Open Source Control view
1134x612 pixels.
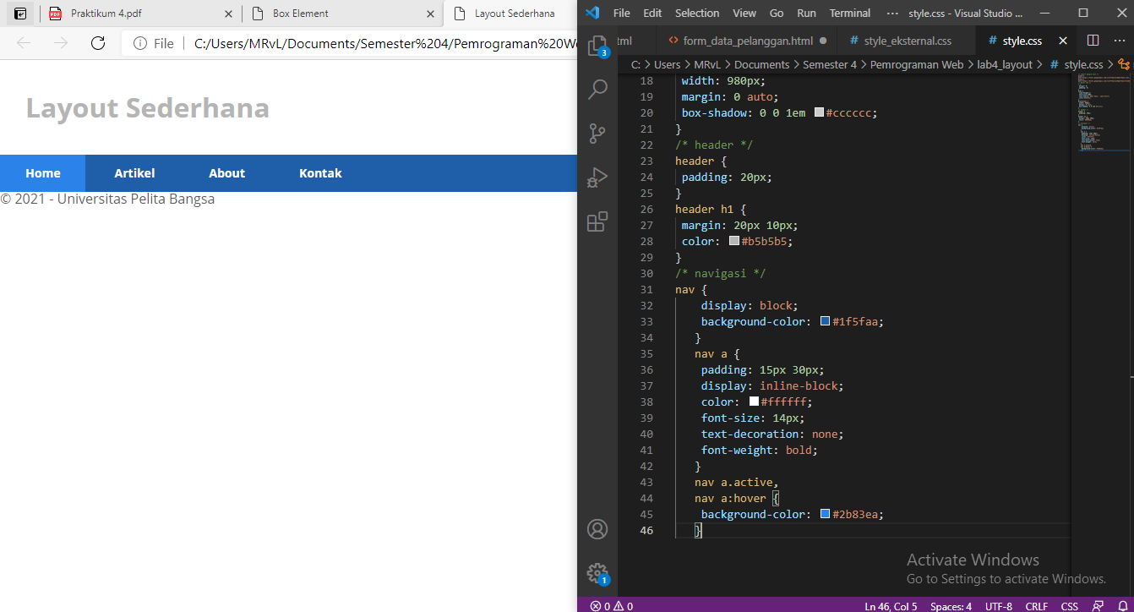point(597,133)
